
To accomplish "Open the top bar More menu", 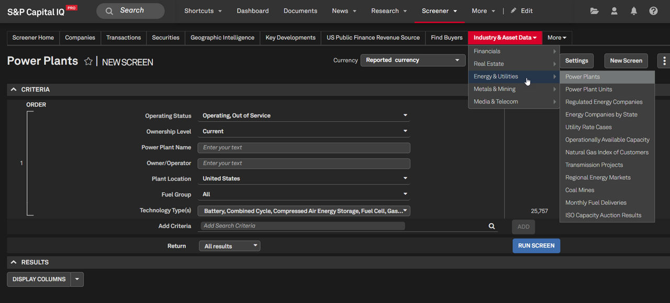I will (483, 10).
